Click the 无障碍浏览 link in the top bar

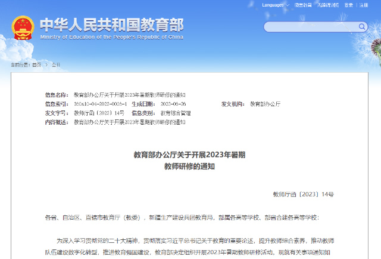point(328,5)
